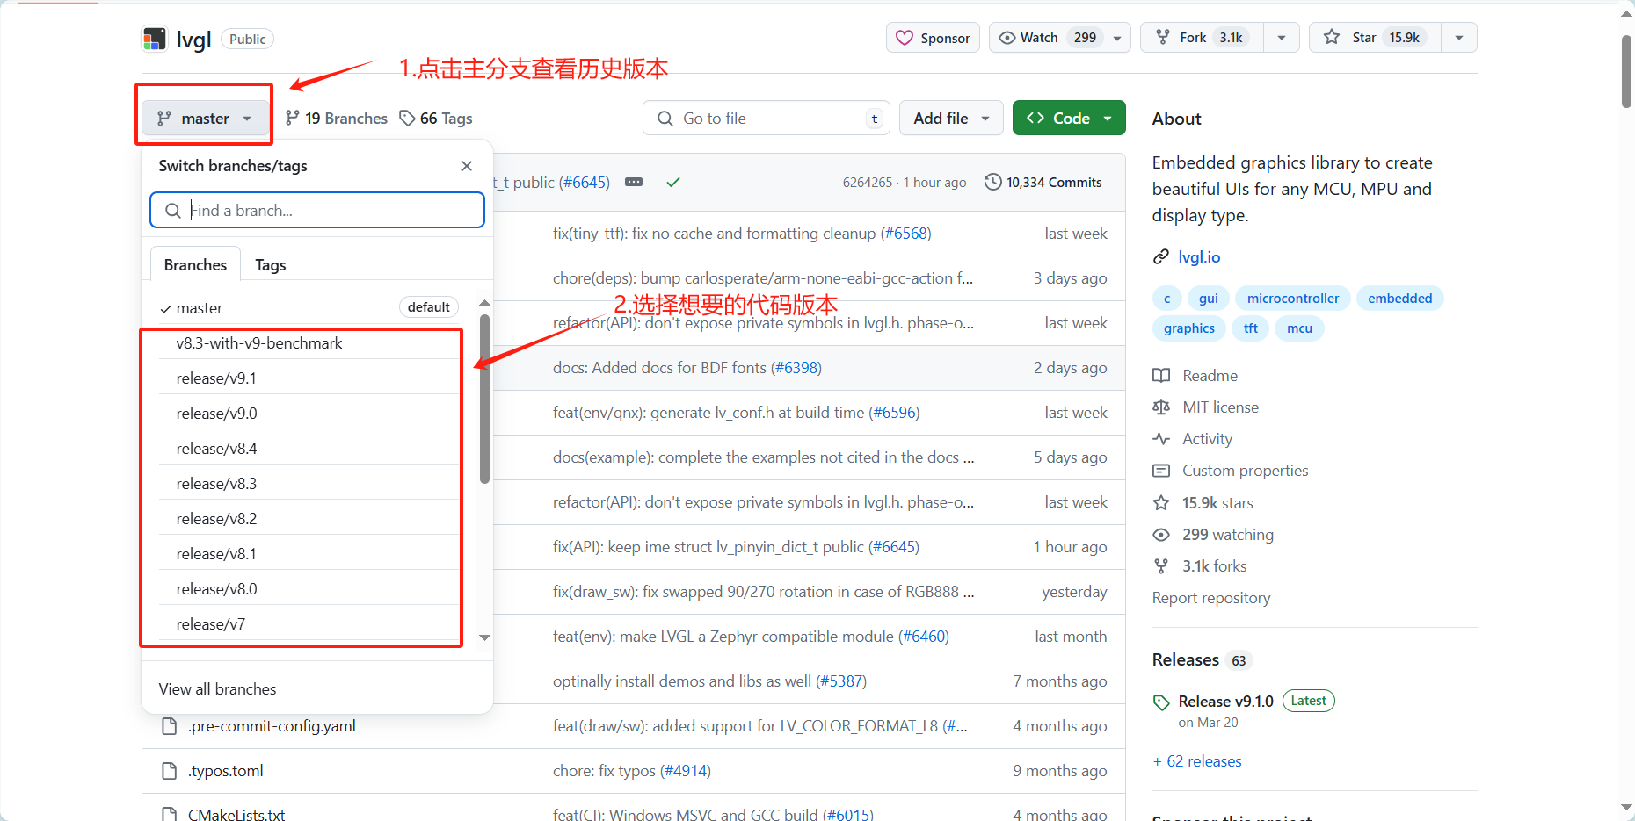Select the release/v8.2 branch
Image resolution: width=1635 pixels, height=821 pixels.
309,519
